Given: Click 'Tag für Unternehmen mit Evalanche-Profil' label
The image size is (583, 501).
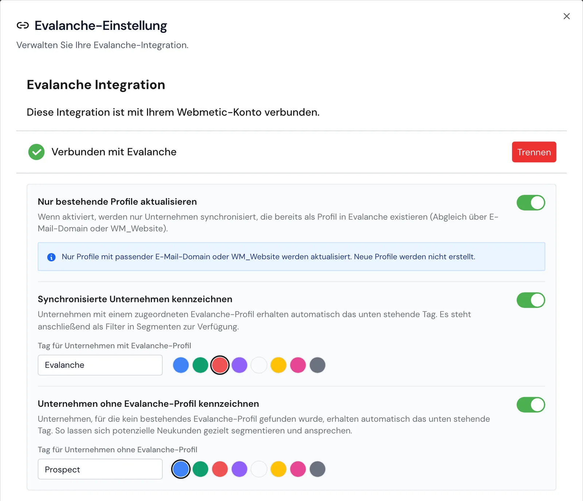Looking at the screenshot, I should tap(114, 346).
